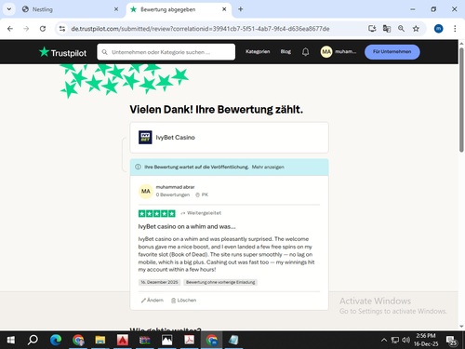Click Löschen to delete the review
This screenshot has height=349, width=465.
coord(184,301)
